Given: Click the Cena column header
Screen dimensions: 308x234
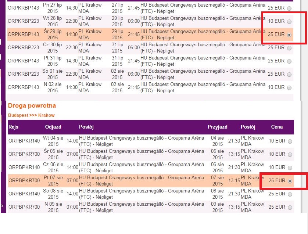Looking at the screenshot, I should tap(277, 127).
